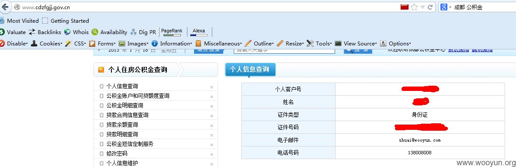This screenshot has height=167, width=516.
Task: Open the Outline menu with pencil icon
Action: pos(260,43)
